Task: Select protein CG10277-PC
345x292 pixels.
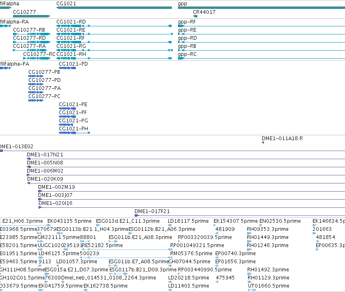Action: pyautogui.click(x=36, y=100)
